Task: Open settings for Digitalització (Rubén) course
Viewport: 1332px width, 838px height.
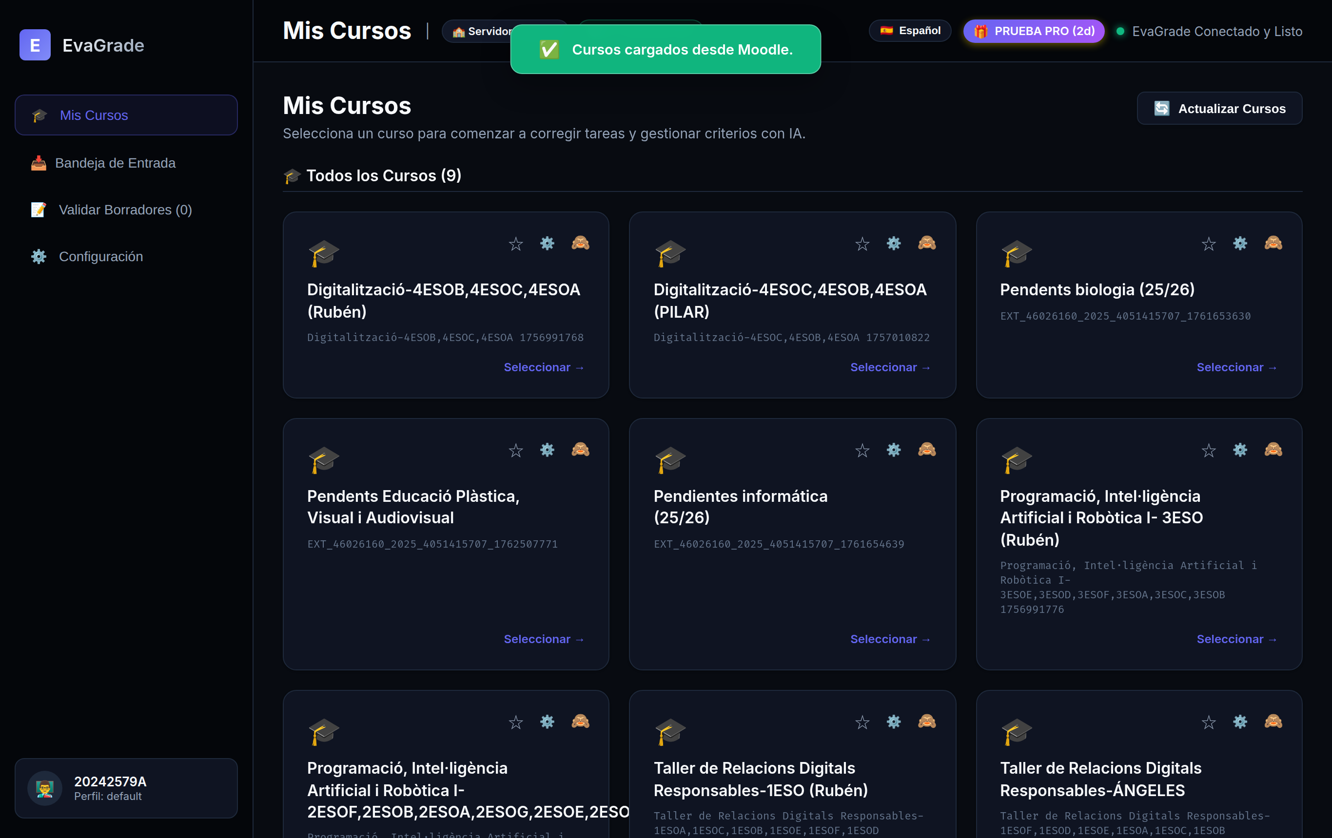Action: coord(547,243)
